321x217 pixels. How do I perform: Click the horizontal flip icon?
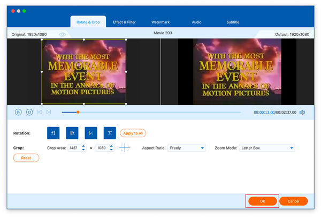90,133
